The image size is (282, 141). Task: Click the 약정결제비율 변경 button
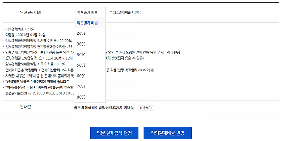(168, 133)
